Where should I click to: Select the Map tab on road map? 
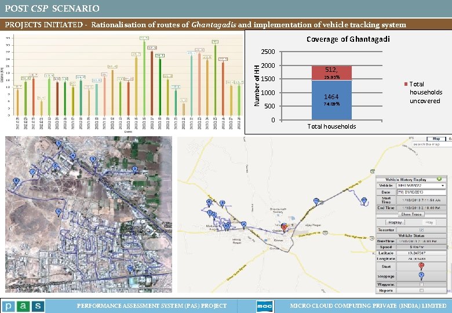coord(436,139)
